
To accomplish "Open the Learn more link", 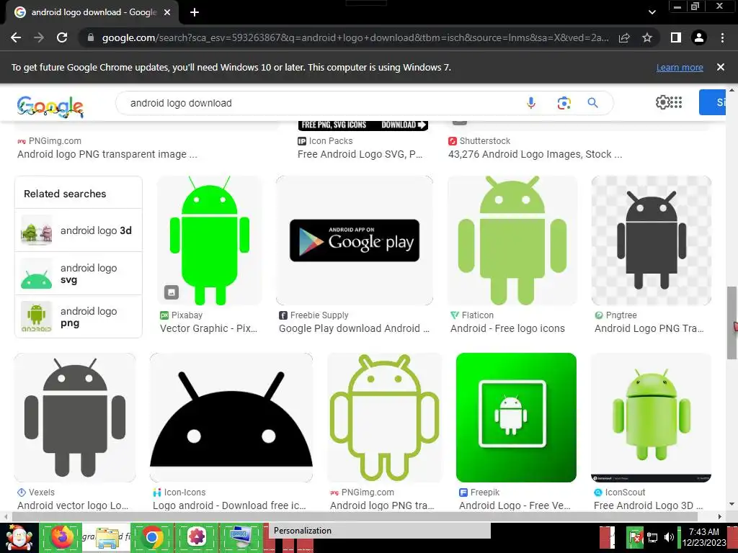I will pos(680,67).
